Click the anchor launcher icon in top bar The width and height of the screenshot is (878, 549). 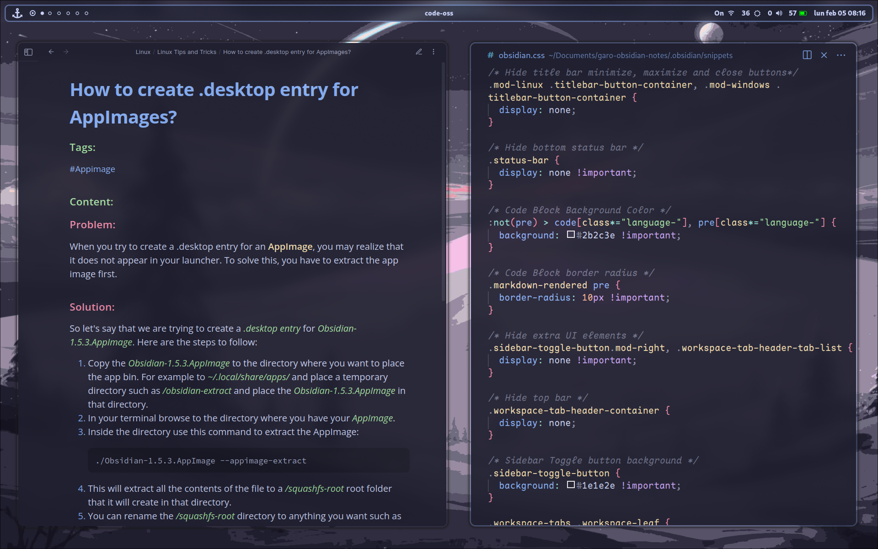17,13
